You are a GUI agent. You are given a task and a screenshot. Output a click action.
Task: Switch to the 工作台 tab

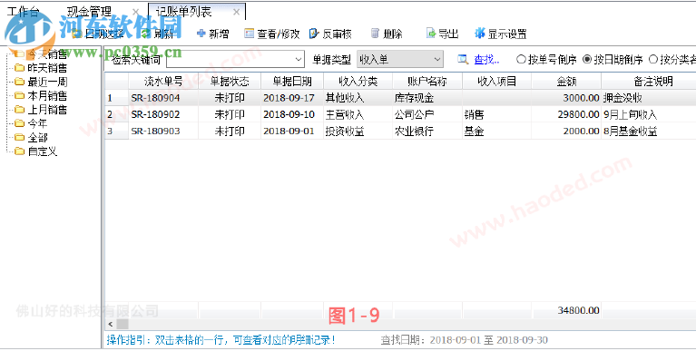(23, 12)
